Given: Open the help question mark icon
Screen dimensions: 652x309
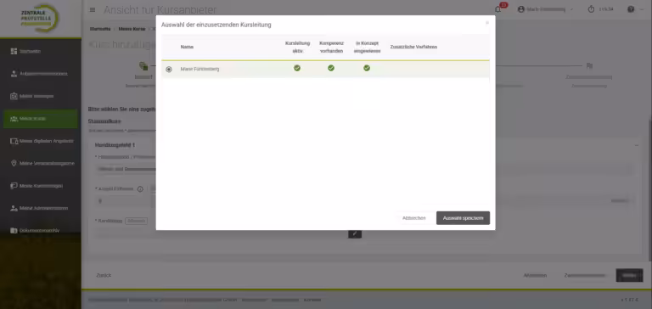Looking at the screenshot, I should (631, 9).
